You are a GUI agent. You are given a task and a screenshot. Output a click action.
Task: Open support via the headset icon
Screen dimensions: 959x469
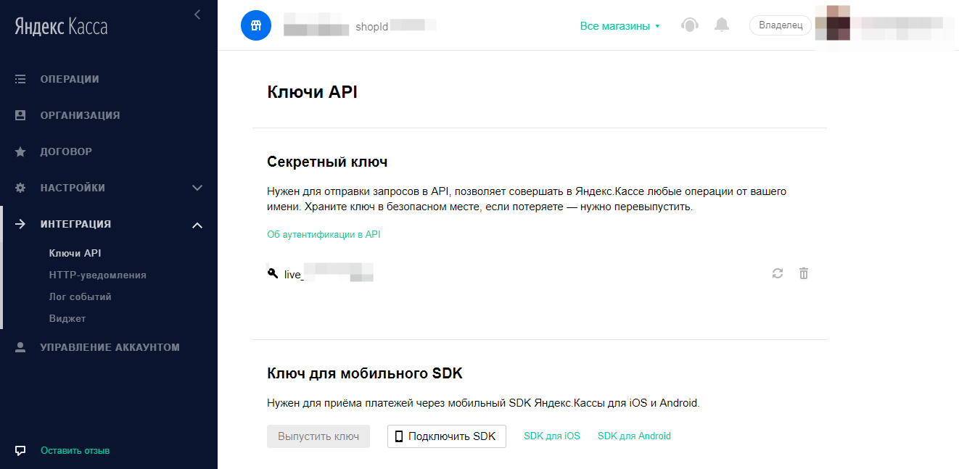point(689,25)
